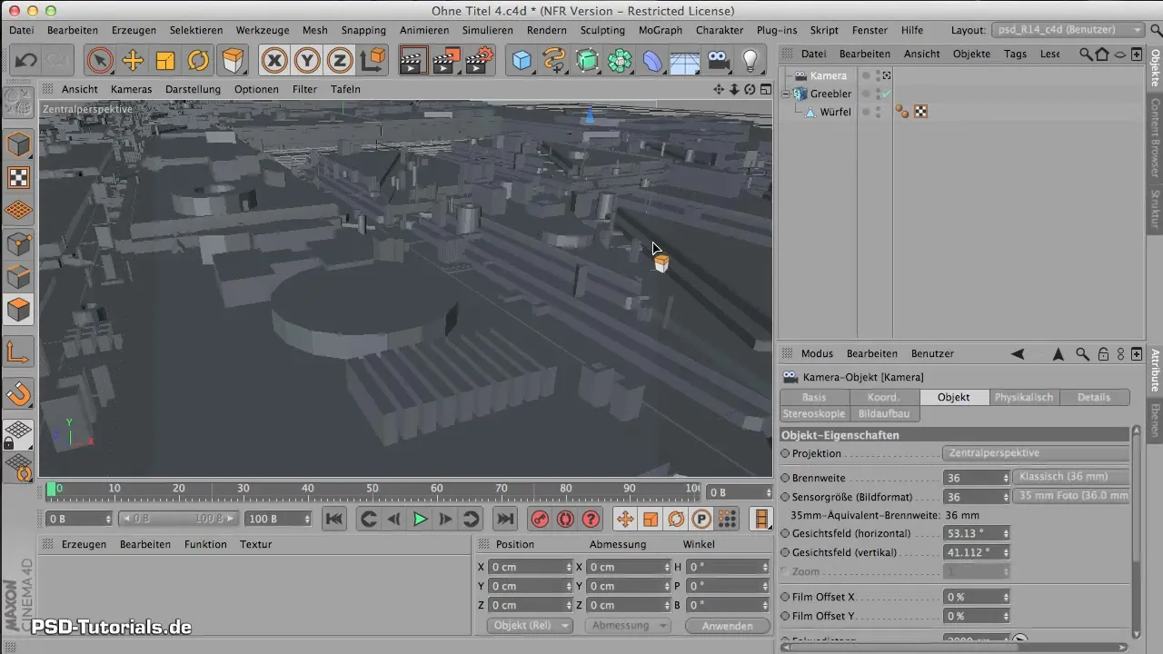
Task: Toggle position keyframe recording
Action: [x=625, y=520]
